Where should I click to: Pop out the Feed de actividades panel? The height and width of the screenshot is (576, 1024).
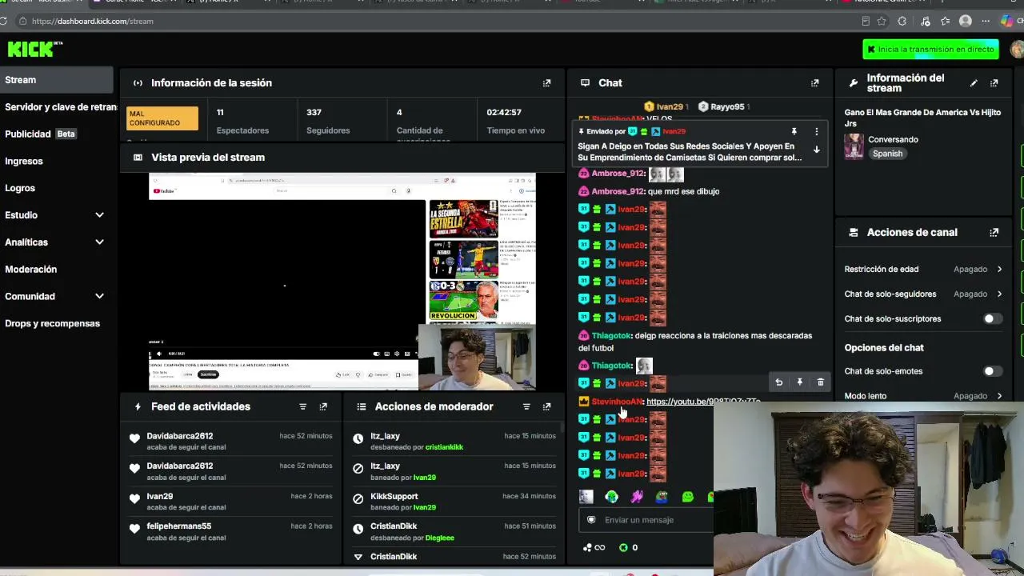[x=323, y=407]
